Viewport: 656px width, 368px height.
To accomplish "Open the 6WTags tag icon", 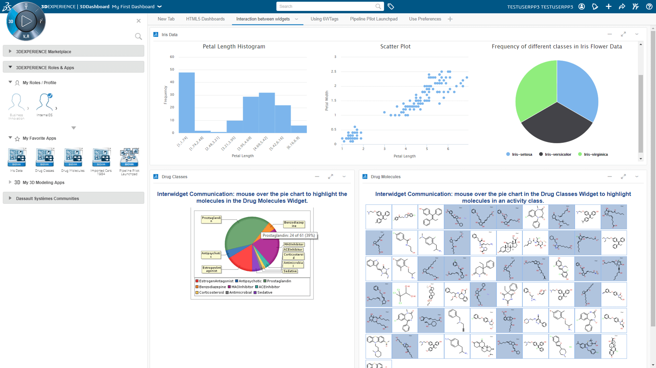I will (391, 6).
